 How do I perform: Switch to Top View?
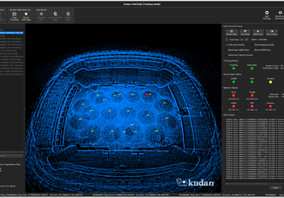tap(245, 34)
